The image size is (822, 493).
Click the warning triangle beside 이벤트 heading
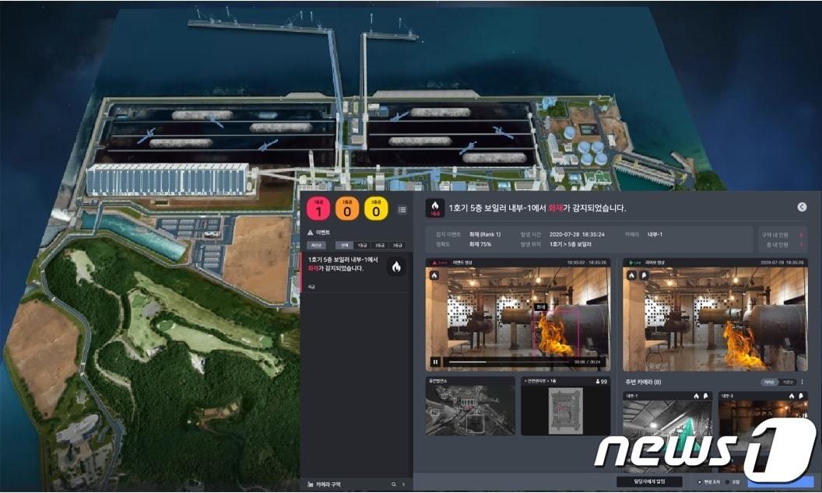click(x=311, y=233)
